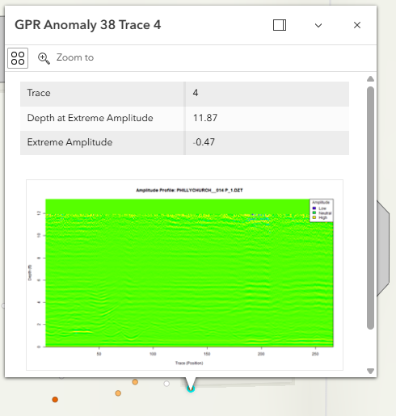Click the Zoom to magnifier icon
Viewport: 396px width, 416px height.
(44, 58)
